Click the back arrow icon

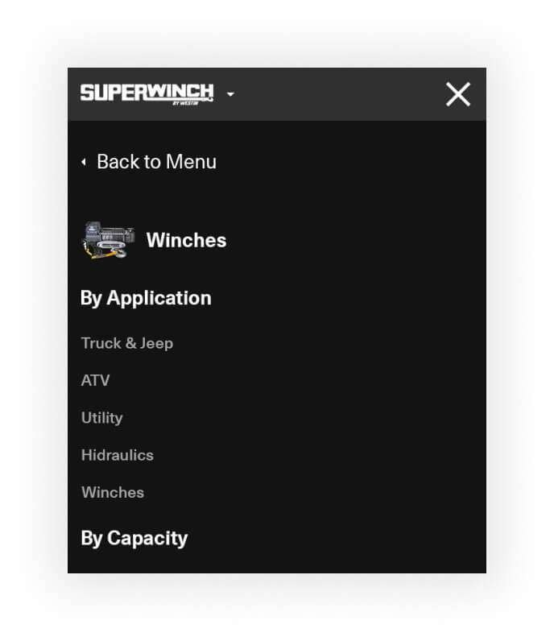tap(84, 162)
